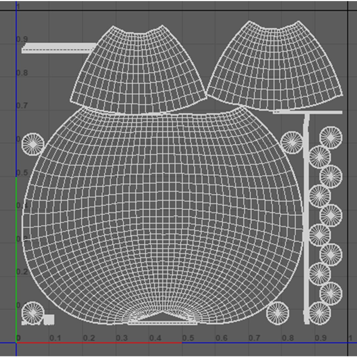Select the radial disc shell above the small square
This screenshot has height=357, width=357.
click(x=33, y=313)
